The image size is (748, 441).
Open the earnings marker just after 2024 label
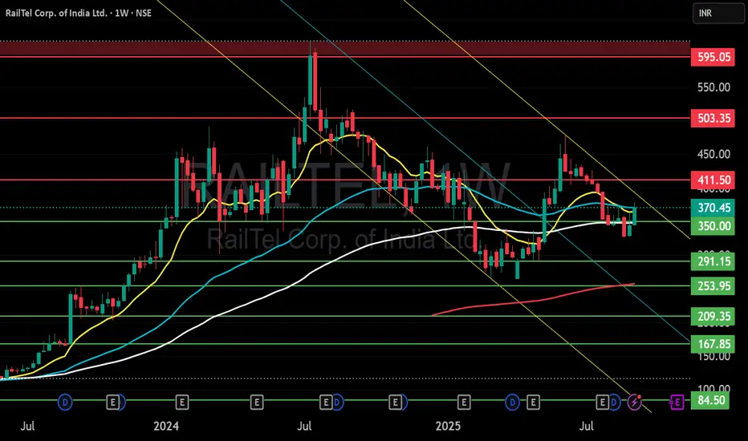pos(181,403)
